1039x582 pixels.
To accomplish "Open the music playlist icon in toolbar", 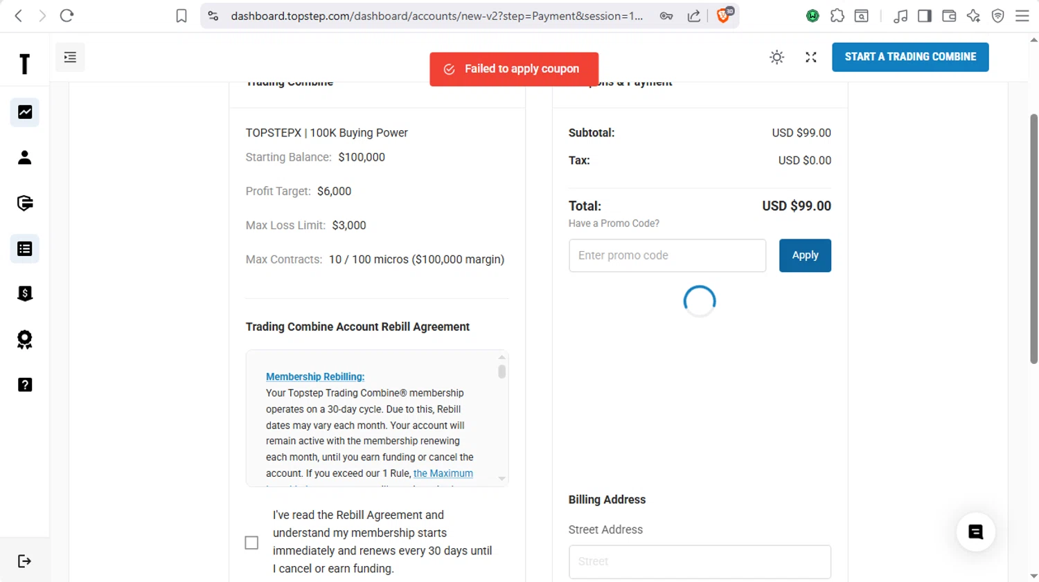I will tap(900, 15).
